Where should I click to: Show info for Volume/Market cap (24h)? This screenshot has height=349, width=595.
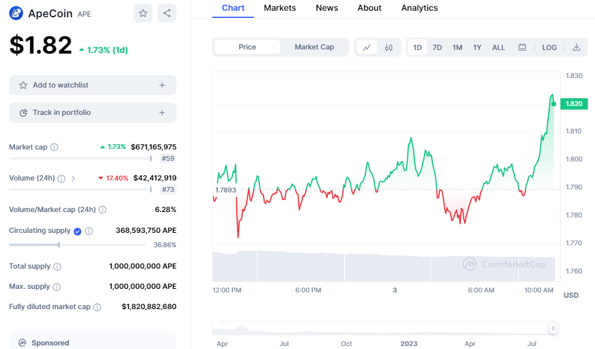coord(103,210)
